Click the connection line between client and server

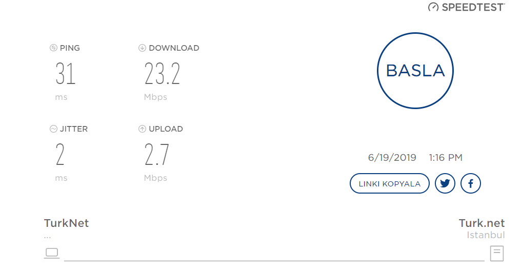(274, 261)
